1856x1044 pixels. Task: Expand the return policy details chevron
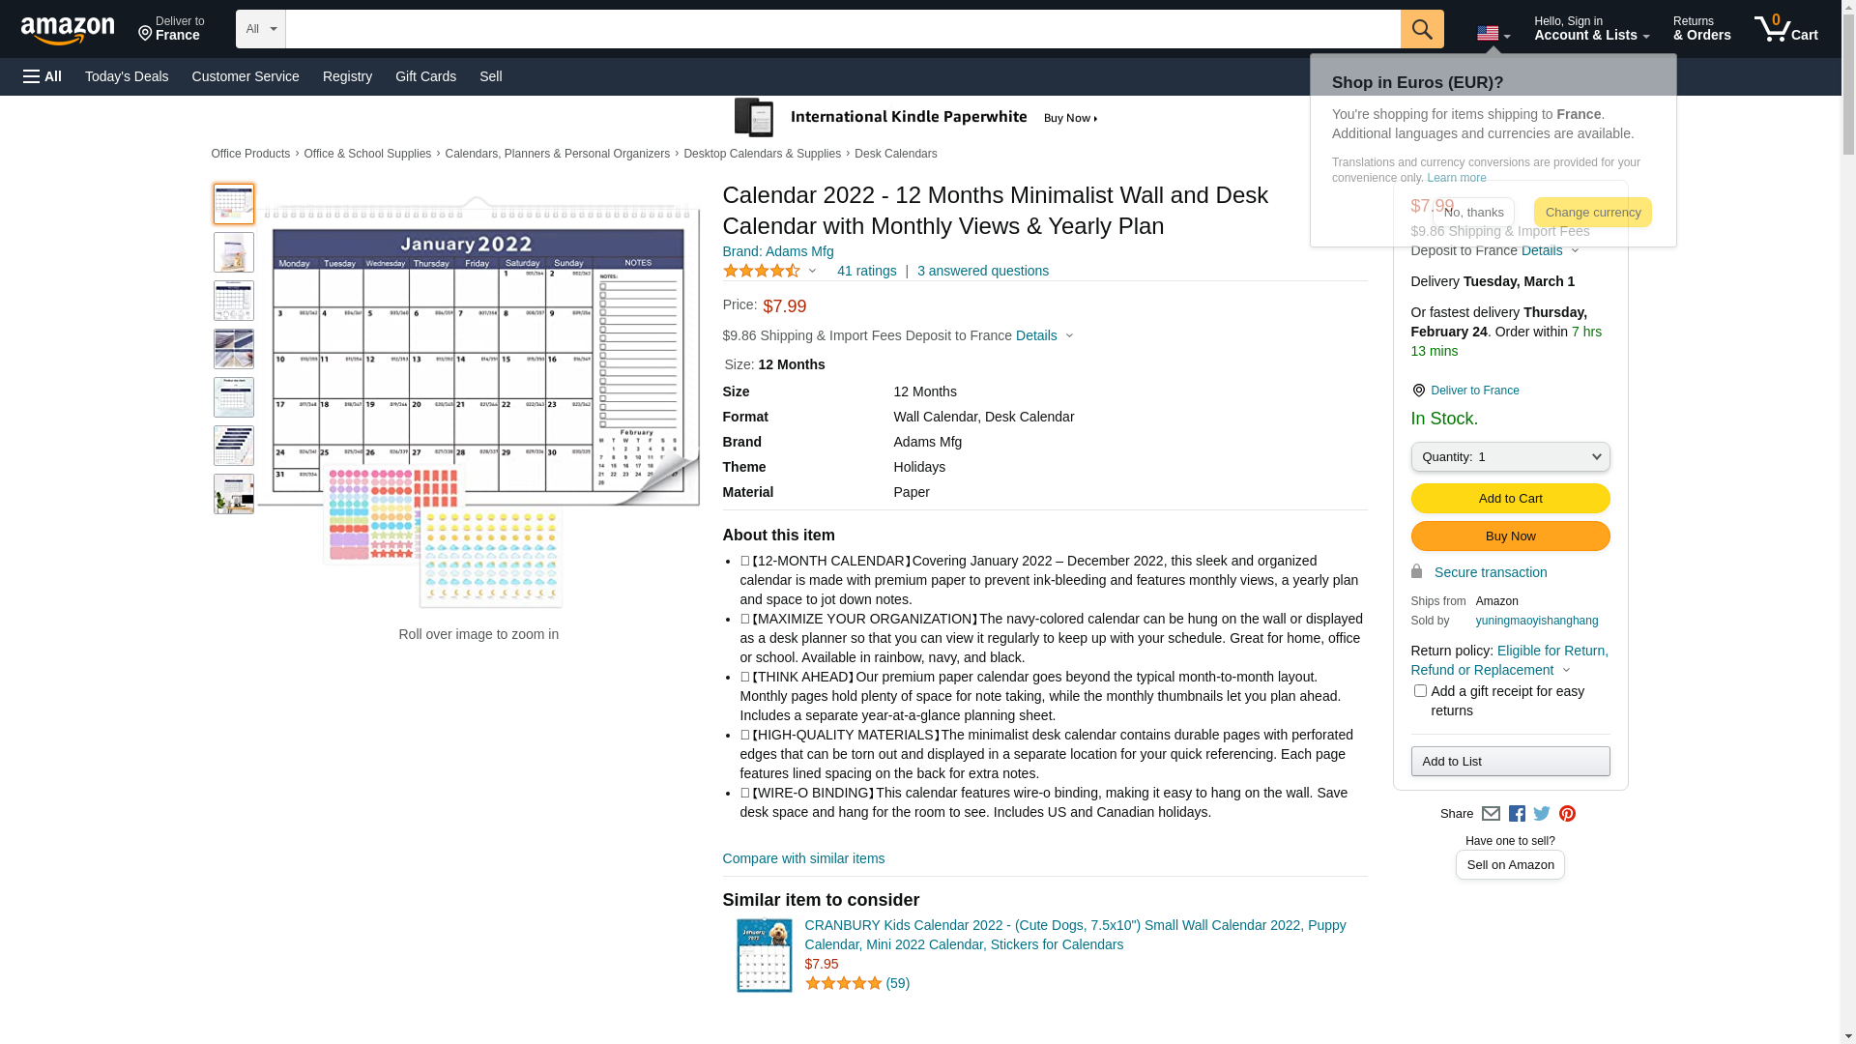point(1566,671)
